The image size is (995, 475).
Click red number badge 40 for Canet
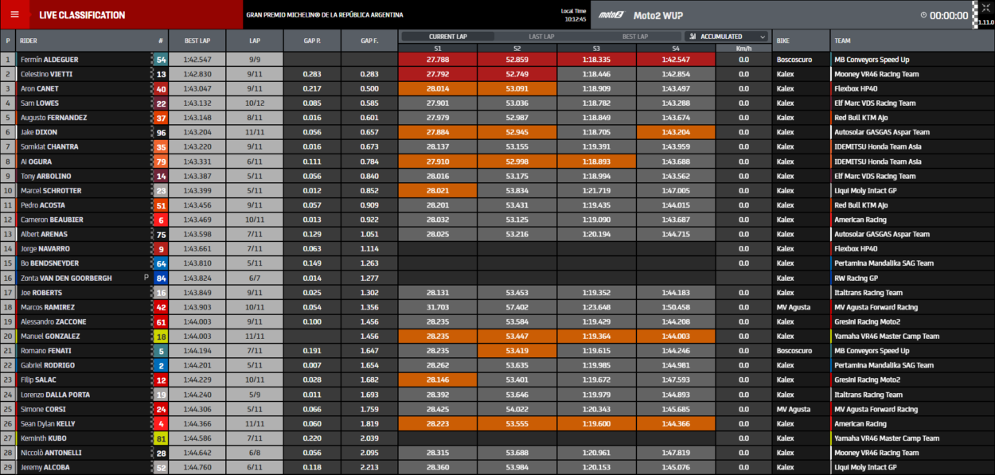[x=161, y=88]
